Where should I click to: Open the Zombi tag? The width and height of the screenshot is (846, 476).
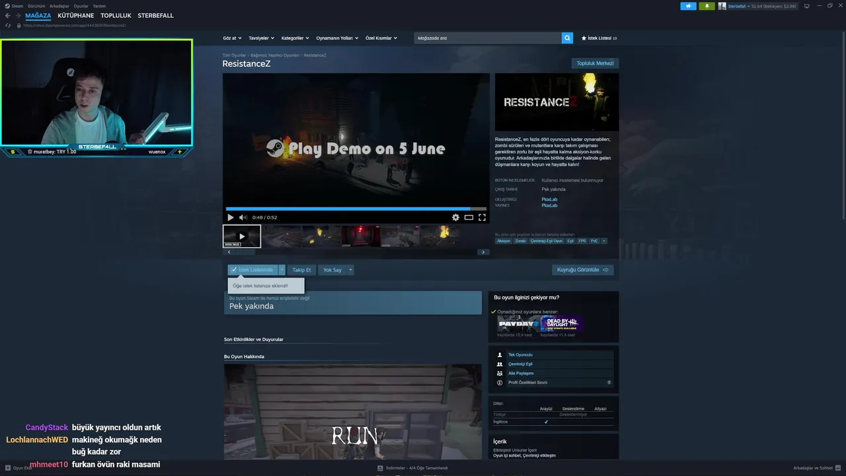pos(521,241)
